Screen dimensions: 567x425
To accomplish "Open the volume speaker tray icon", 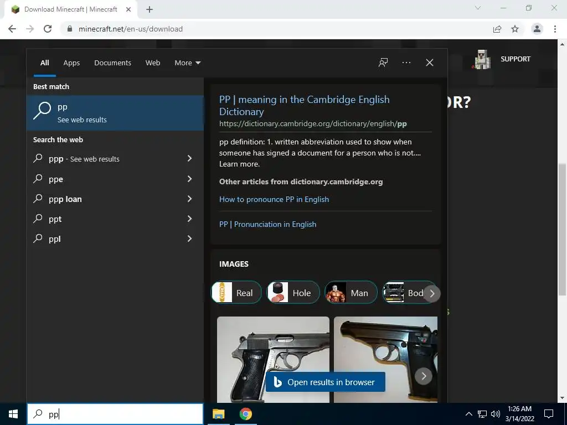I will click(x=496, y=414).
